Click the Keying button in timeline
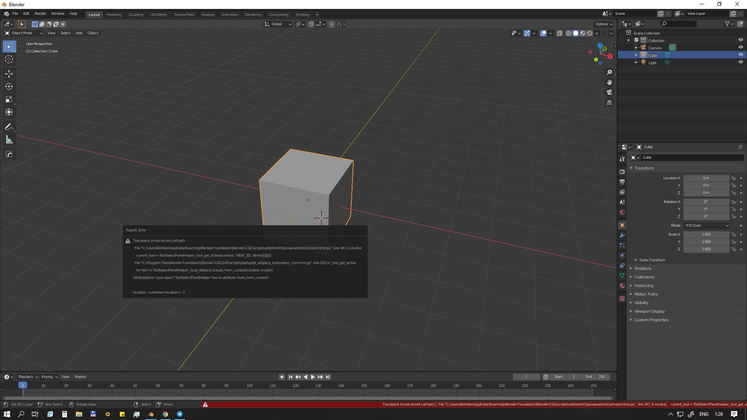This screenshot has width=747, height=420. tap(49, 377)
